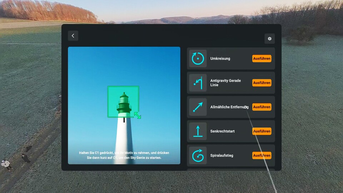The width and height of the screenshot is (343, 193).
Task: Run Antigravity Gerade Linie with Ausführen
Action: click(262, 83)
